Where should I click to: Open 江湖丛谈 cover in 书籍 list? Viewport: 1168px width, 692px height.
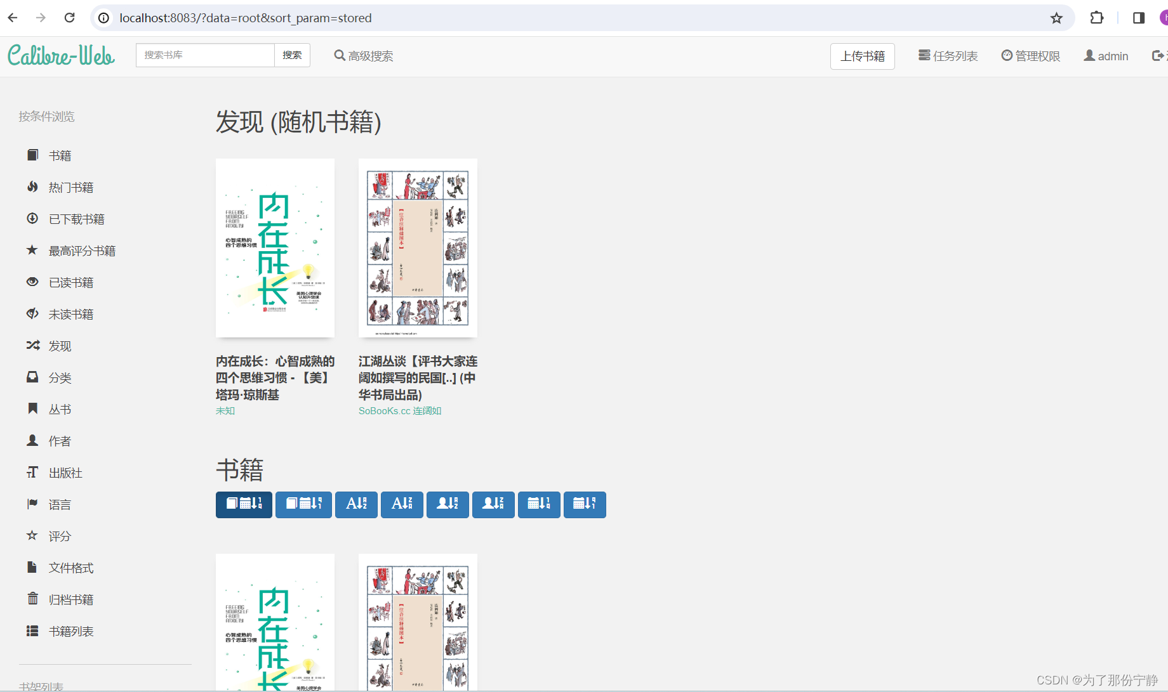coord(418,622)
